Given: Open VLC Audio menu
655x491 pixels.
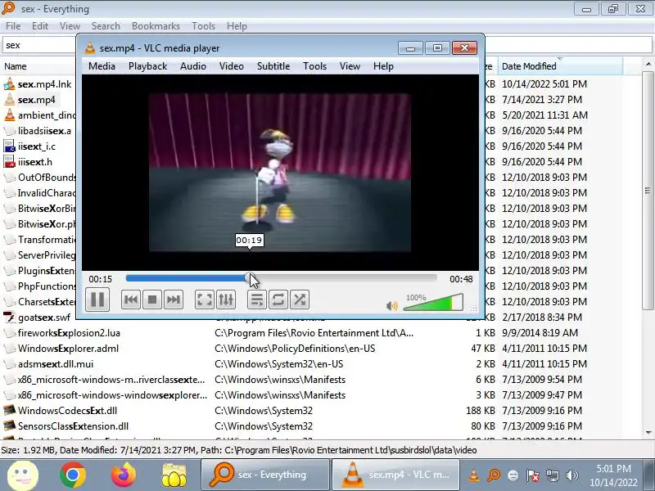Looking at the screenshot, I should pyautogui.click(x=193, y=66).
